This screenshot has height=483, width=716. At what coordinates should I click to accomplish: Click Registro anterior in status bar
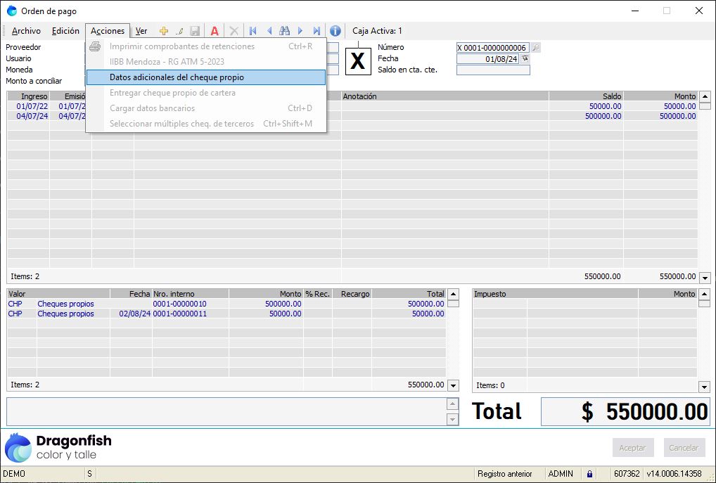(x=505, y=474)
